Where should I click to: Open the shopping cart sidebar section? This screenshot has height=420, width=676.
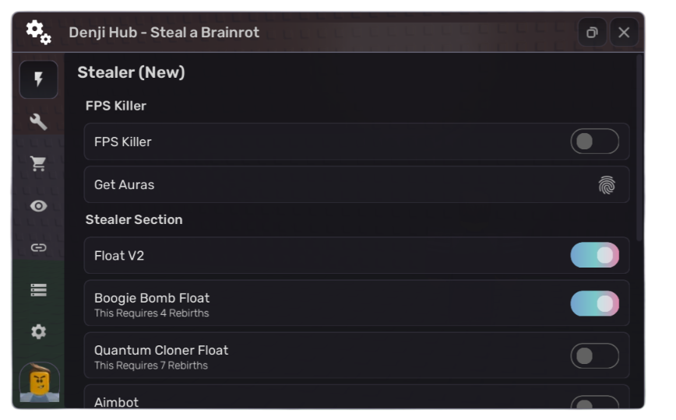pos(38,163)
